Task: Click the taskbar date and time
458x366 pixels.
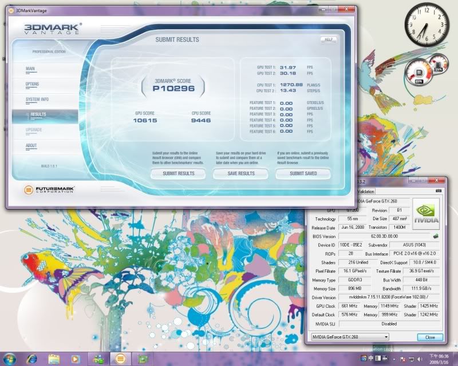Action: point(439,359)
